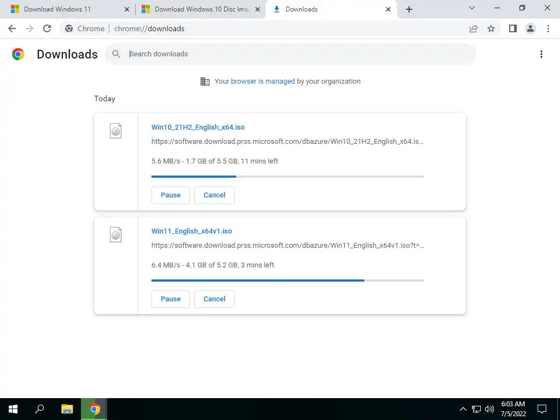Open File Explorer from taskbar

pyautogui.click(x=67, y=409)
